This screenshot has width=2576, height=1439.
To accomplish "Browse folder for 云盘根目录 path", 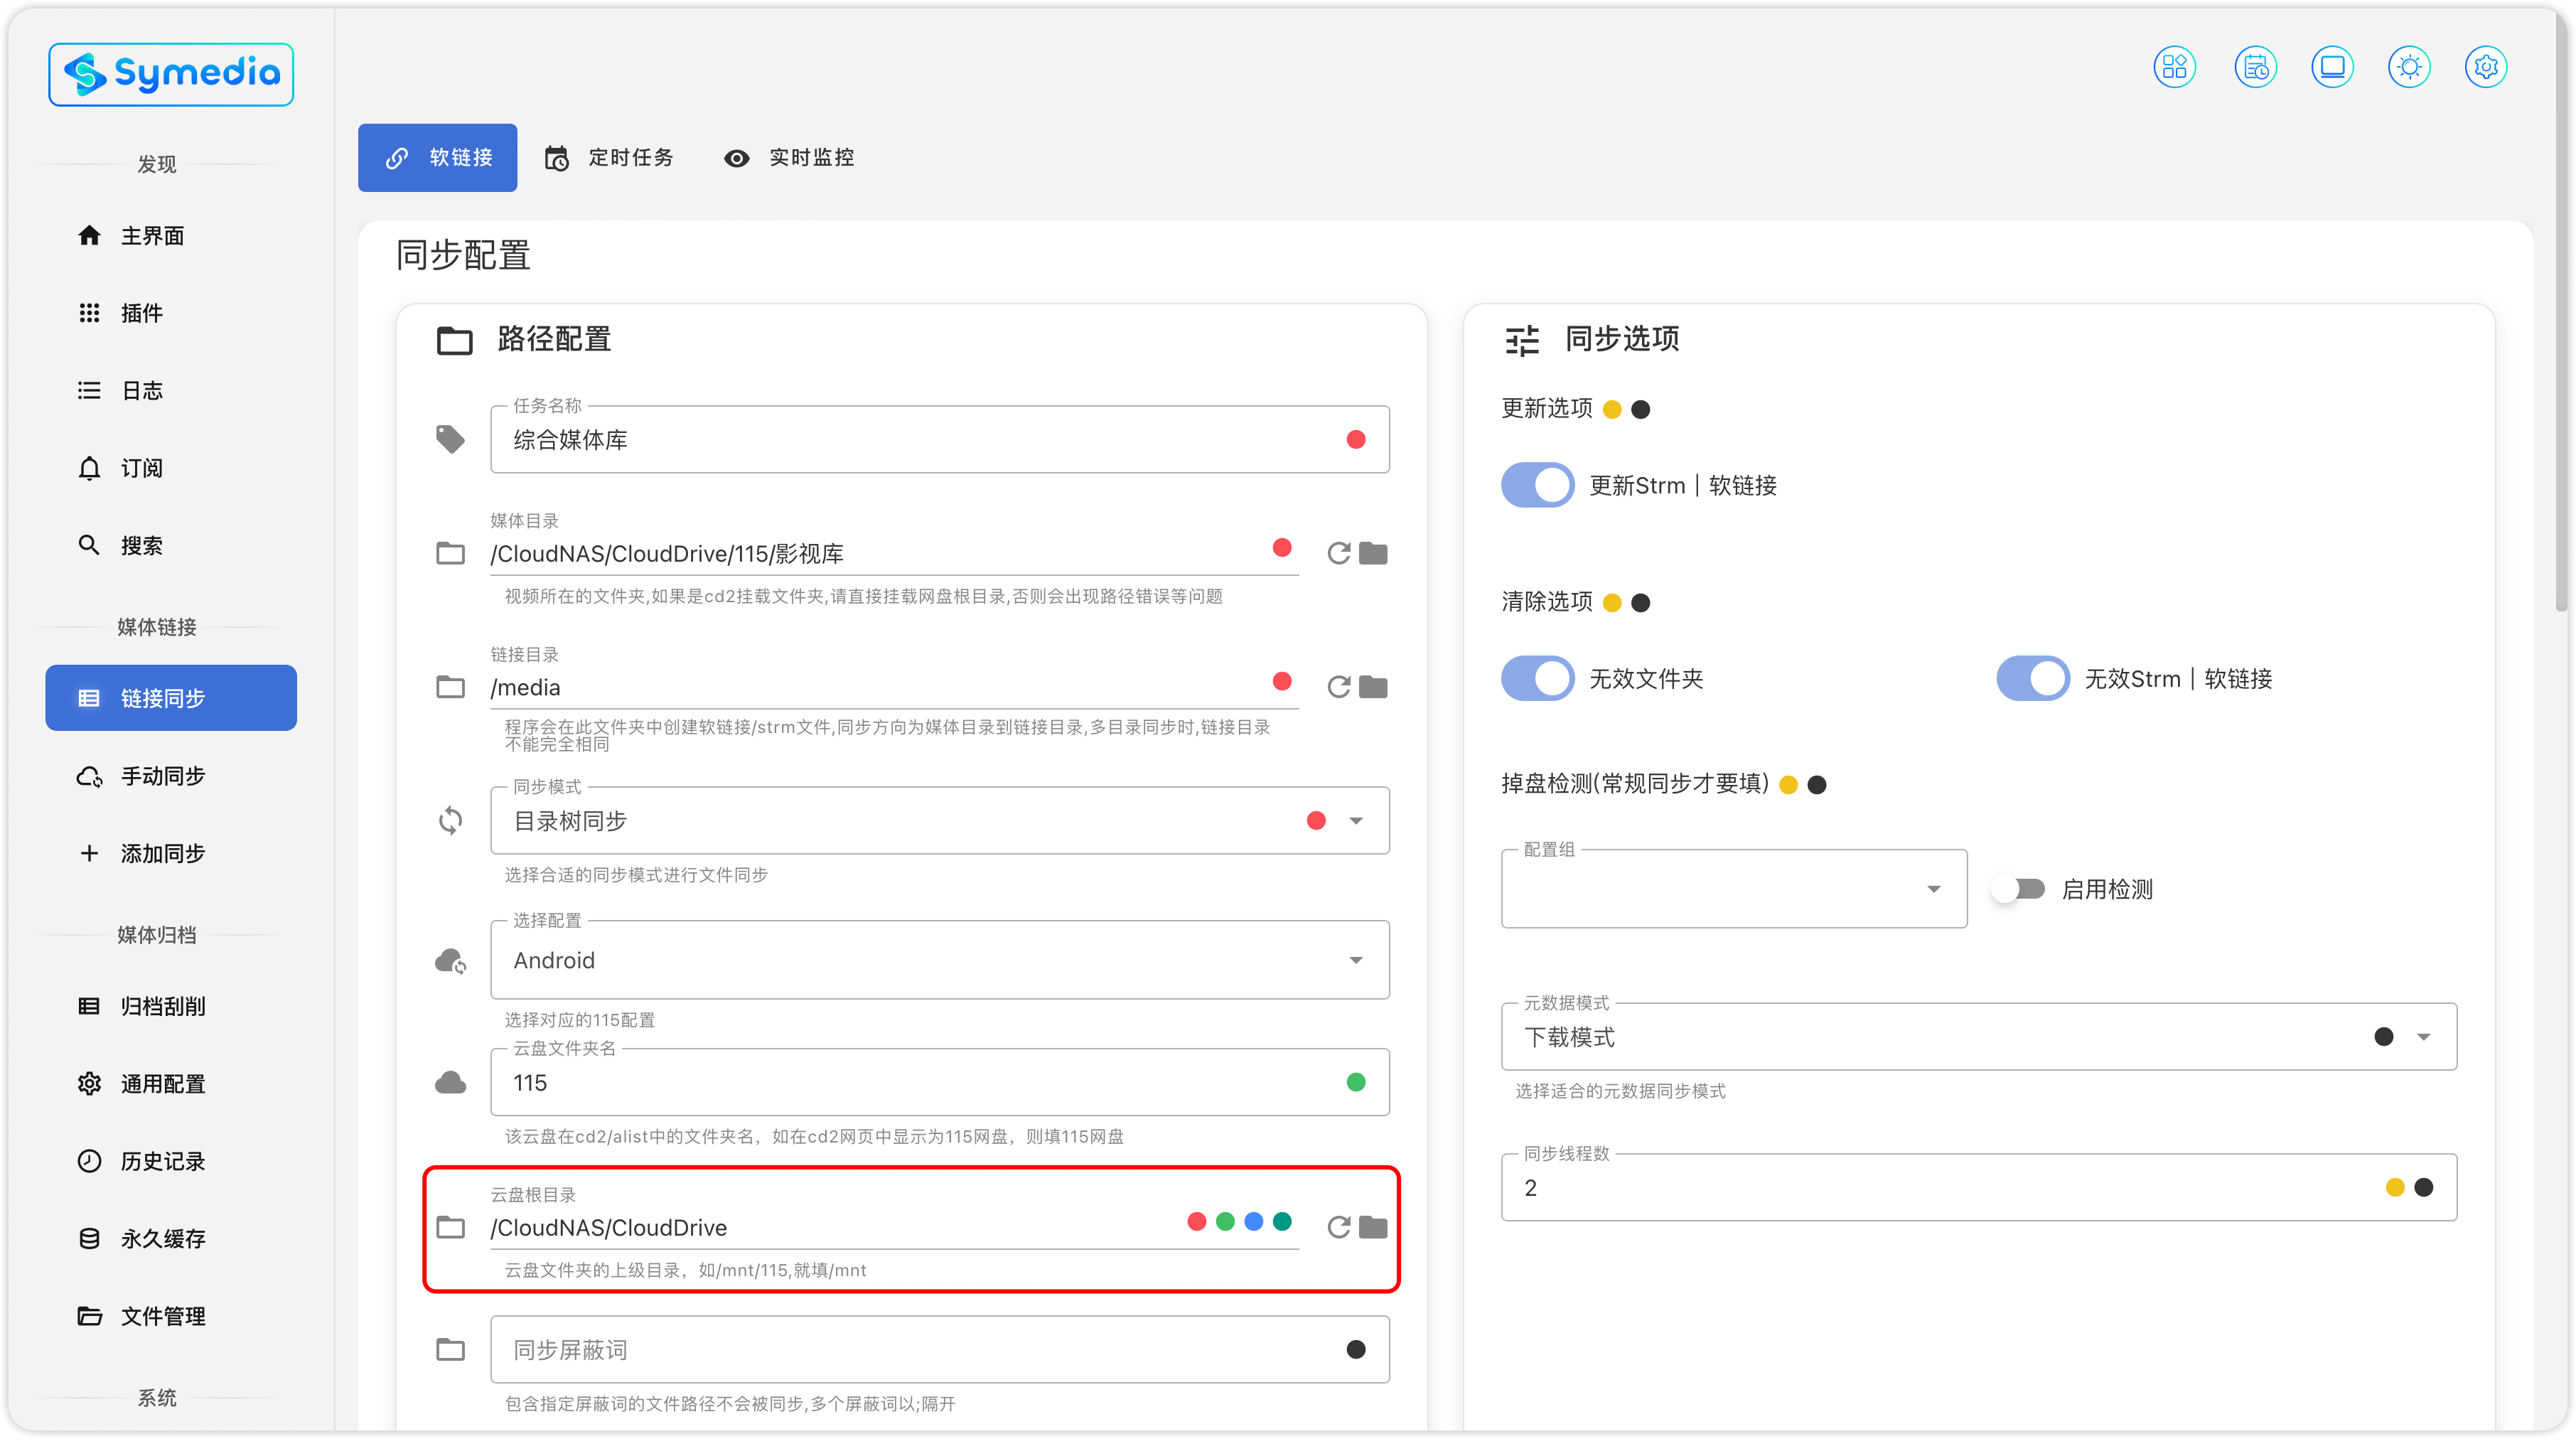I will (1373, 1227).
